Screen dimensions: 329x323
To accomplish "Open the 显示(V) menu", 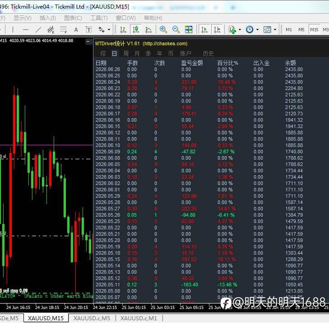I will coord(23,18).
